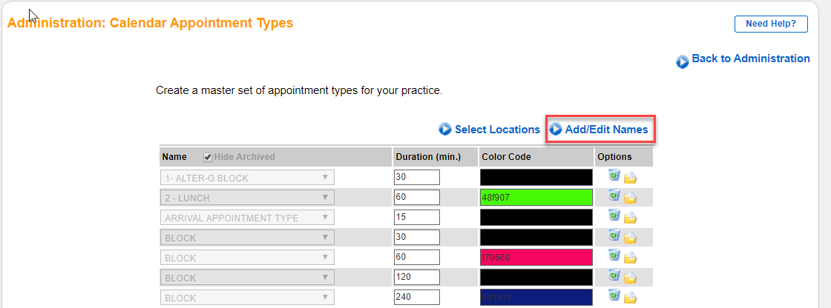Delete the 1- ALTER-G BLOCK appointment type

pyautogui.click(x=614, y=175)
